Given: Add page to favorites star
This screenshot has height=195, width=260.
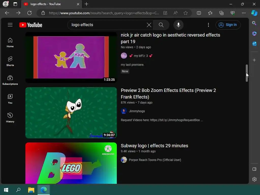Looking at the screenshot, I should [186, 13].
